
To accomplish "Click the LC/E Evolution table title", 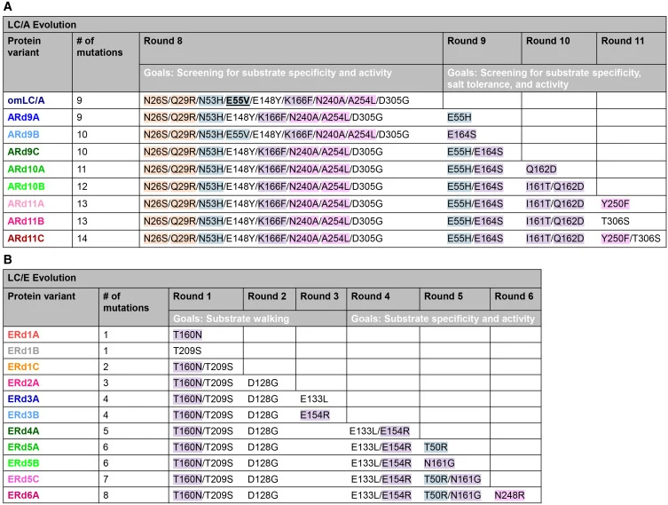I will tap(42, 278).
